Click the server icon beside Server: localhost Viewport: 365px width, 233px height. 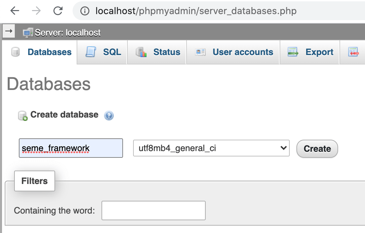coord(28,33)
